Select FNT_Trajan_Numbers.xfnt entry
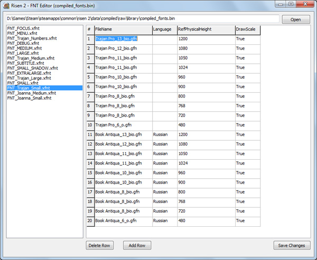The image size is (317, 260). [44, 38]
